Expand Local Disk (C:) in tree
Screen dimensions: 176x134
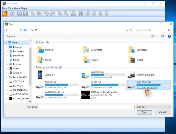(7, 77)
